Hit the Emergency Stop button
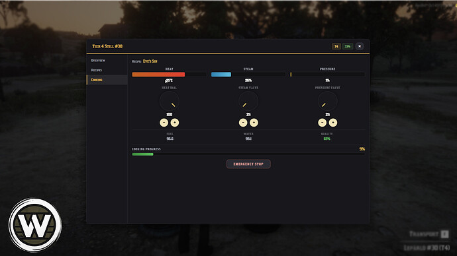457x256 pixels. point(248,164)
